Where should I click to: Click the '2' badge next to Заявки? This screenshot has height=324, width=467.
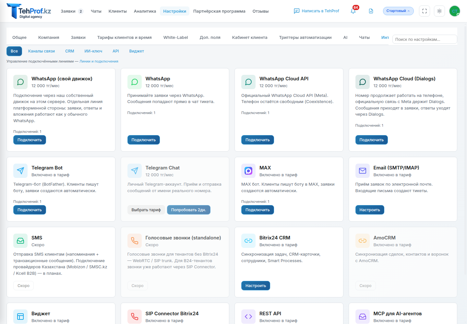(81, 11)
